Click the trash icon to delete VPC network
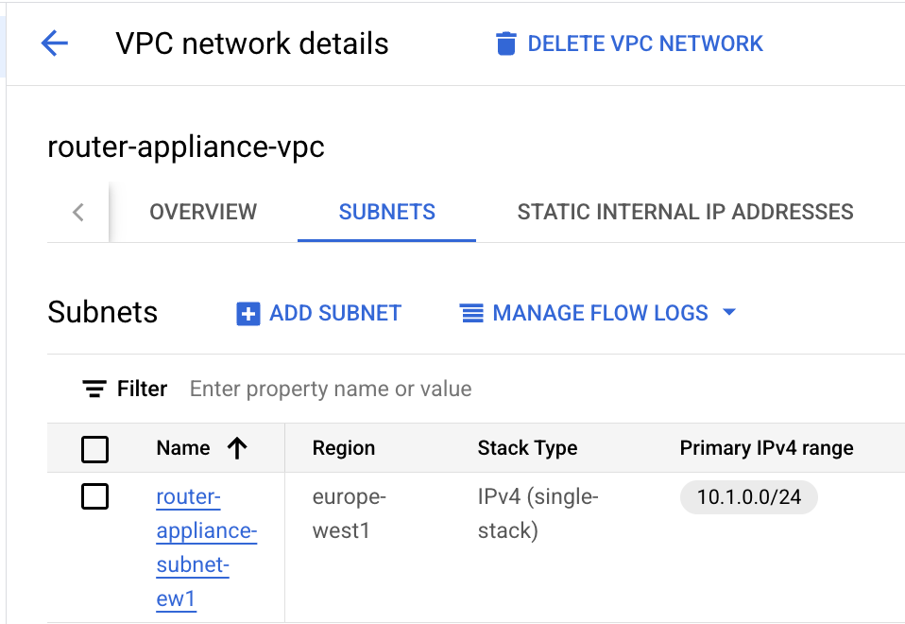Image resolution: width=905 pixels, height=624 pixels. (506, 43)
